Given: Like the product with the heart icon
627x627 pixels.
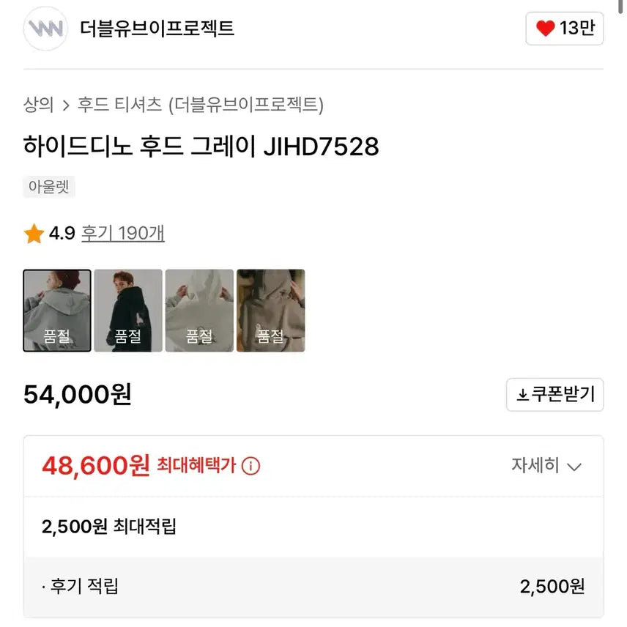Looking at the screenshot, I should (546, 29).
